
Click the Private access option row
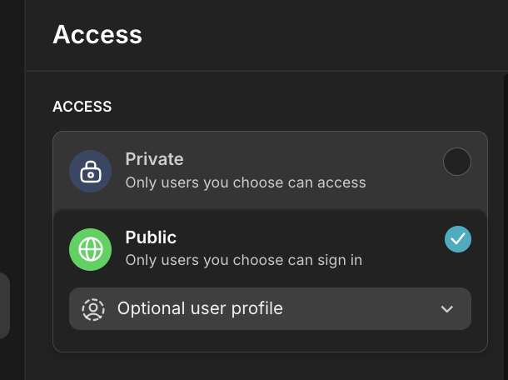tap(270, 171)
